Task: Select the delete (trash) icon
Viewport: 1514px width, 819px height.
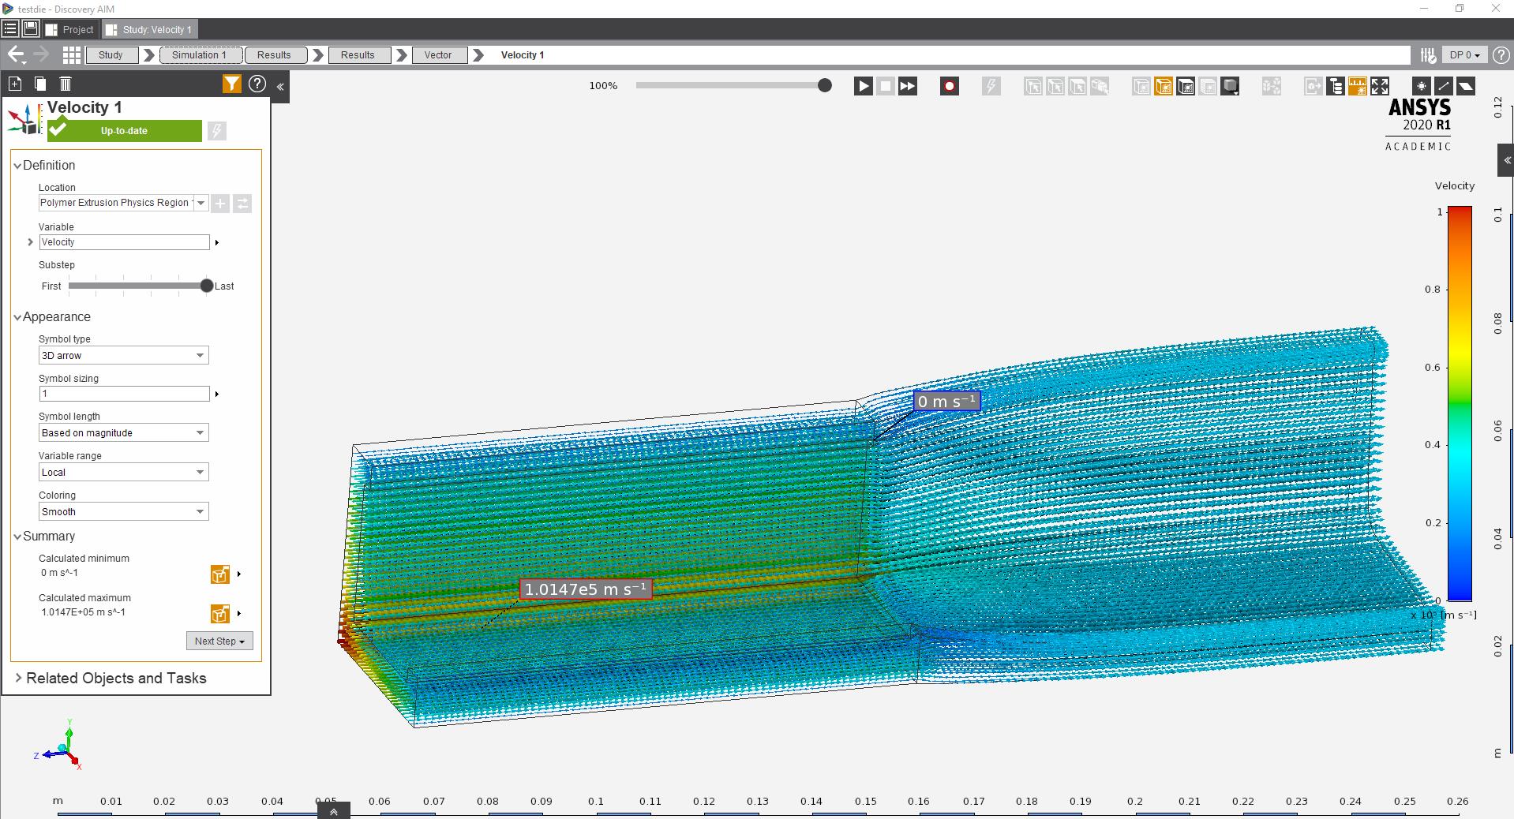Action: [66, 83]
